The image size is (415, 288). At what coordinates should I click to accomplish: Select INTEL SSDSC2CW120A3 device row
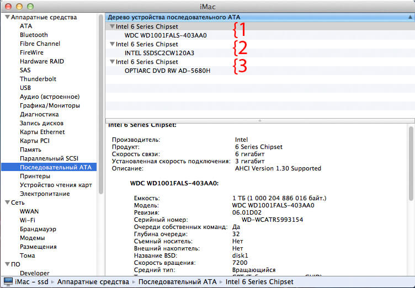[260, 53]
